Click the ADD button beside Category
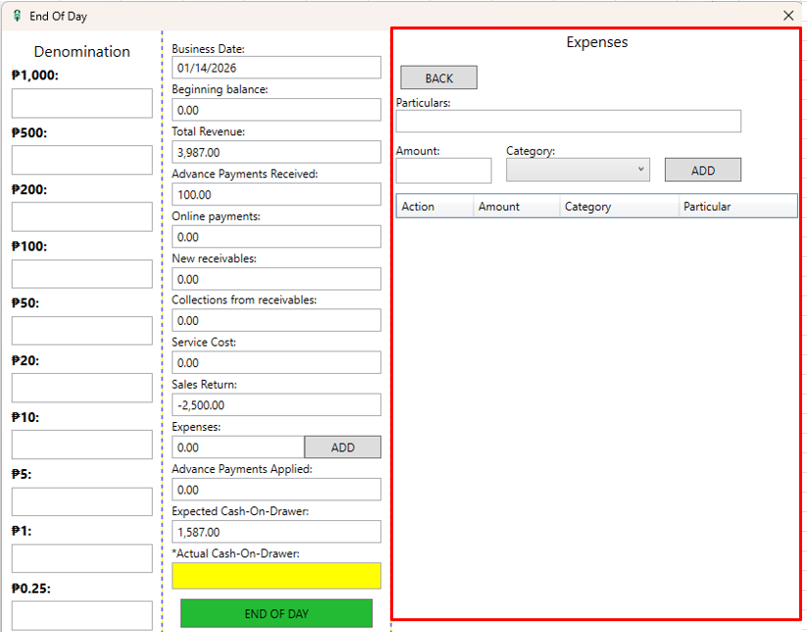The width and height of the screenshot is (807, 632). click(702, 170)
